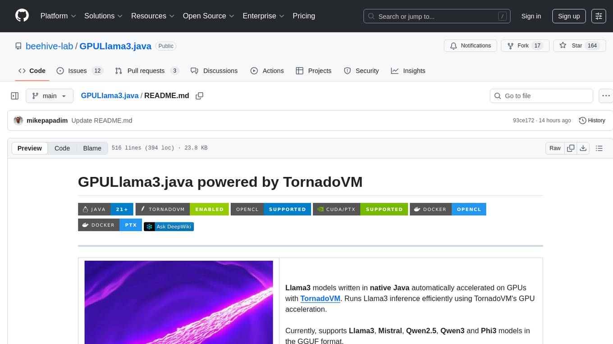Switch to the Code tab
The width and height of the screenshot is (613, 344).
[x=32, y=71]
